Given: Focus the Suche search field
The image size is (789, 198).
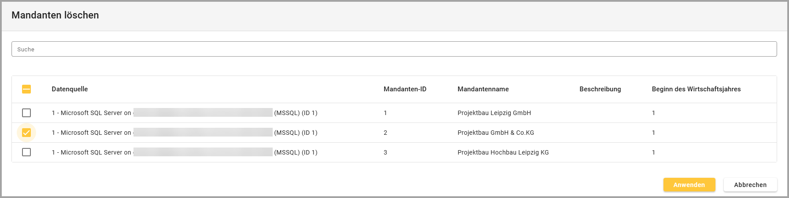Looking at the screenshot, I should (x=394, y=49).
